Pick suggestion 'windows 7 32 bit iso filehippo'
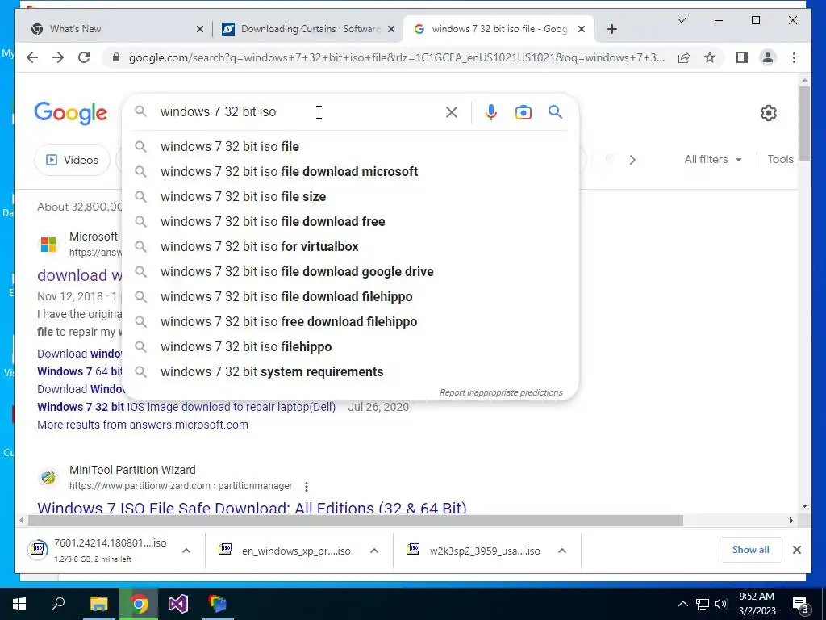Image resolution: width=826 pixels, height=620 pixels. point(350,347)
